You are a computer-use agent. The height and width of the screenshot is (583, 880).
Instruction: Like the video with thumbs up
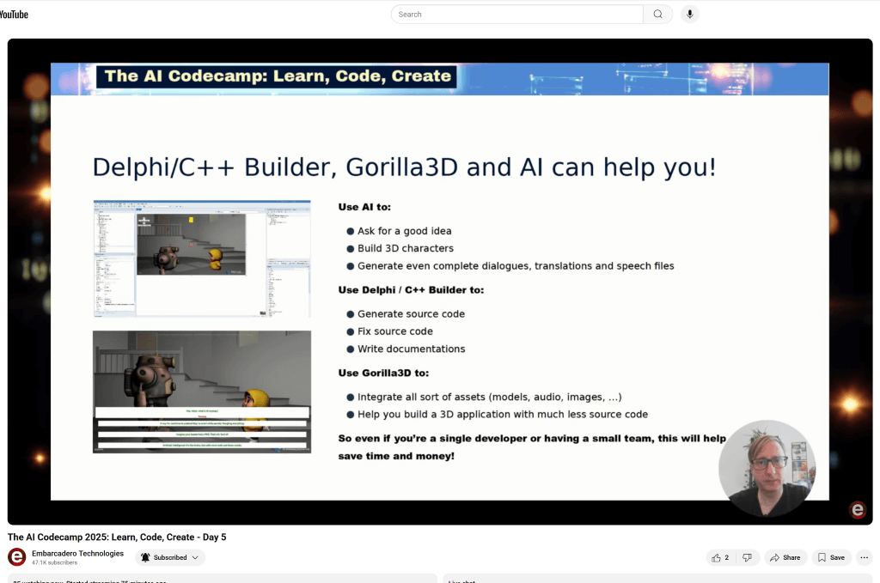click(720, 558)
